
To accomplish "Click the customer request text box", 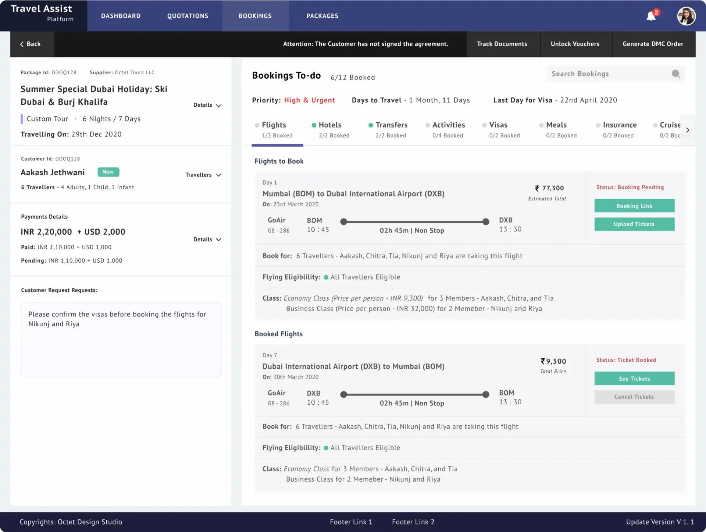I will pos(121,340).
